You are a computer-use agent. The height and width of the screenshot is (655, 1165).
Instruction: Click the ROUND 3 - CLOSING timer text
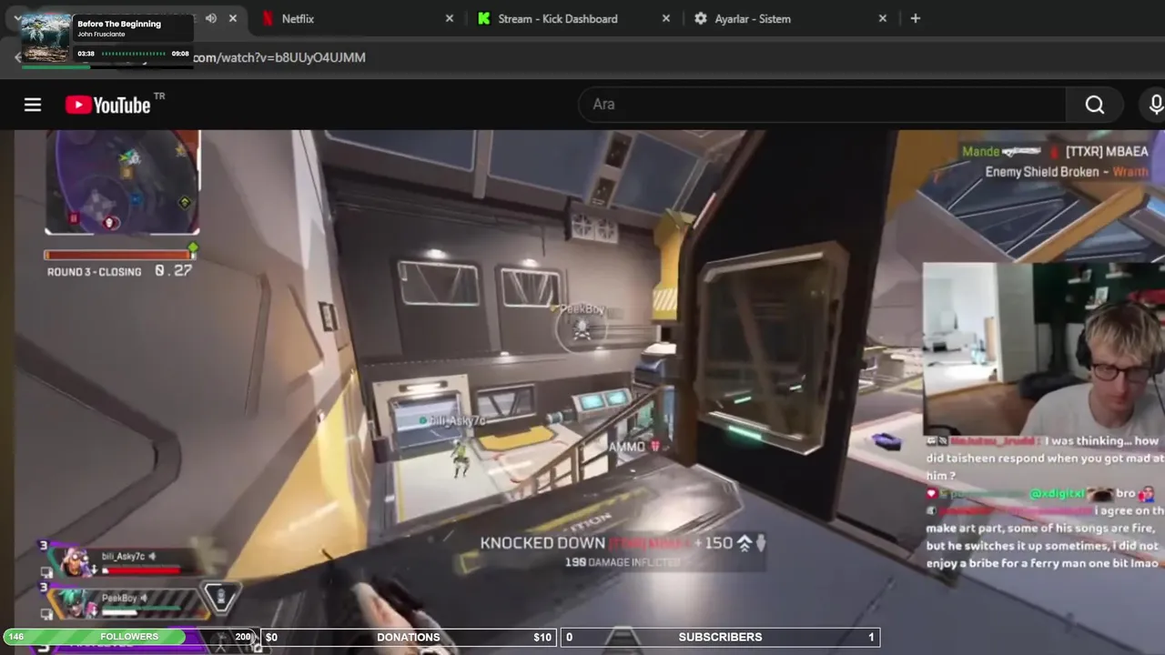94,271
